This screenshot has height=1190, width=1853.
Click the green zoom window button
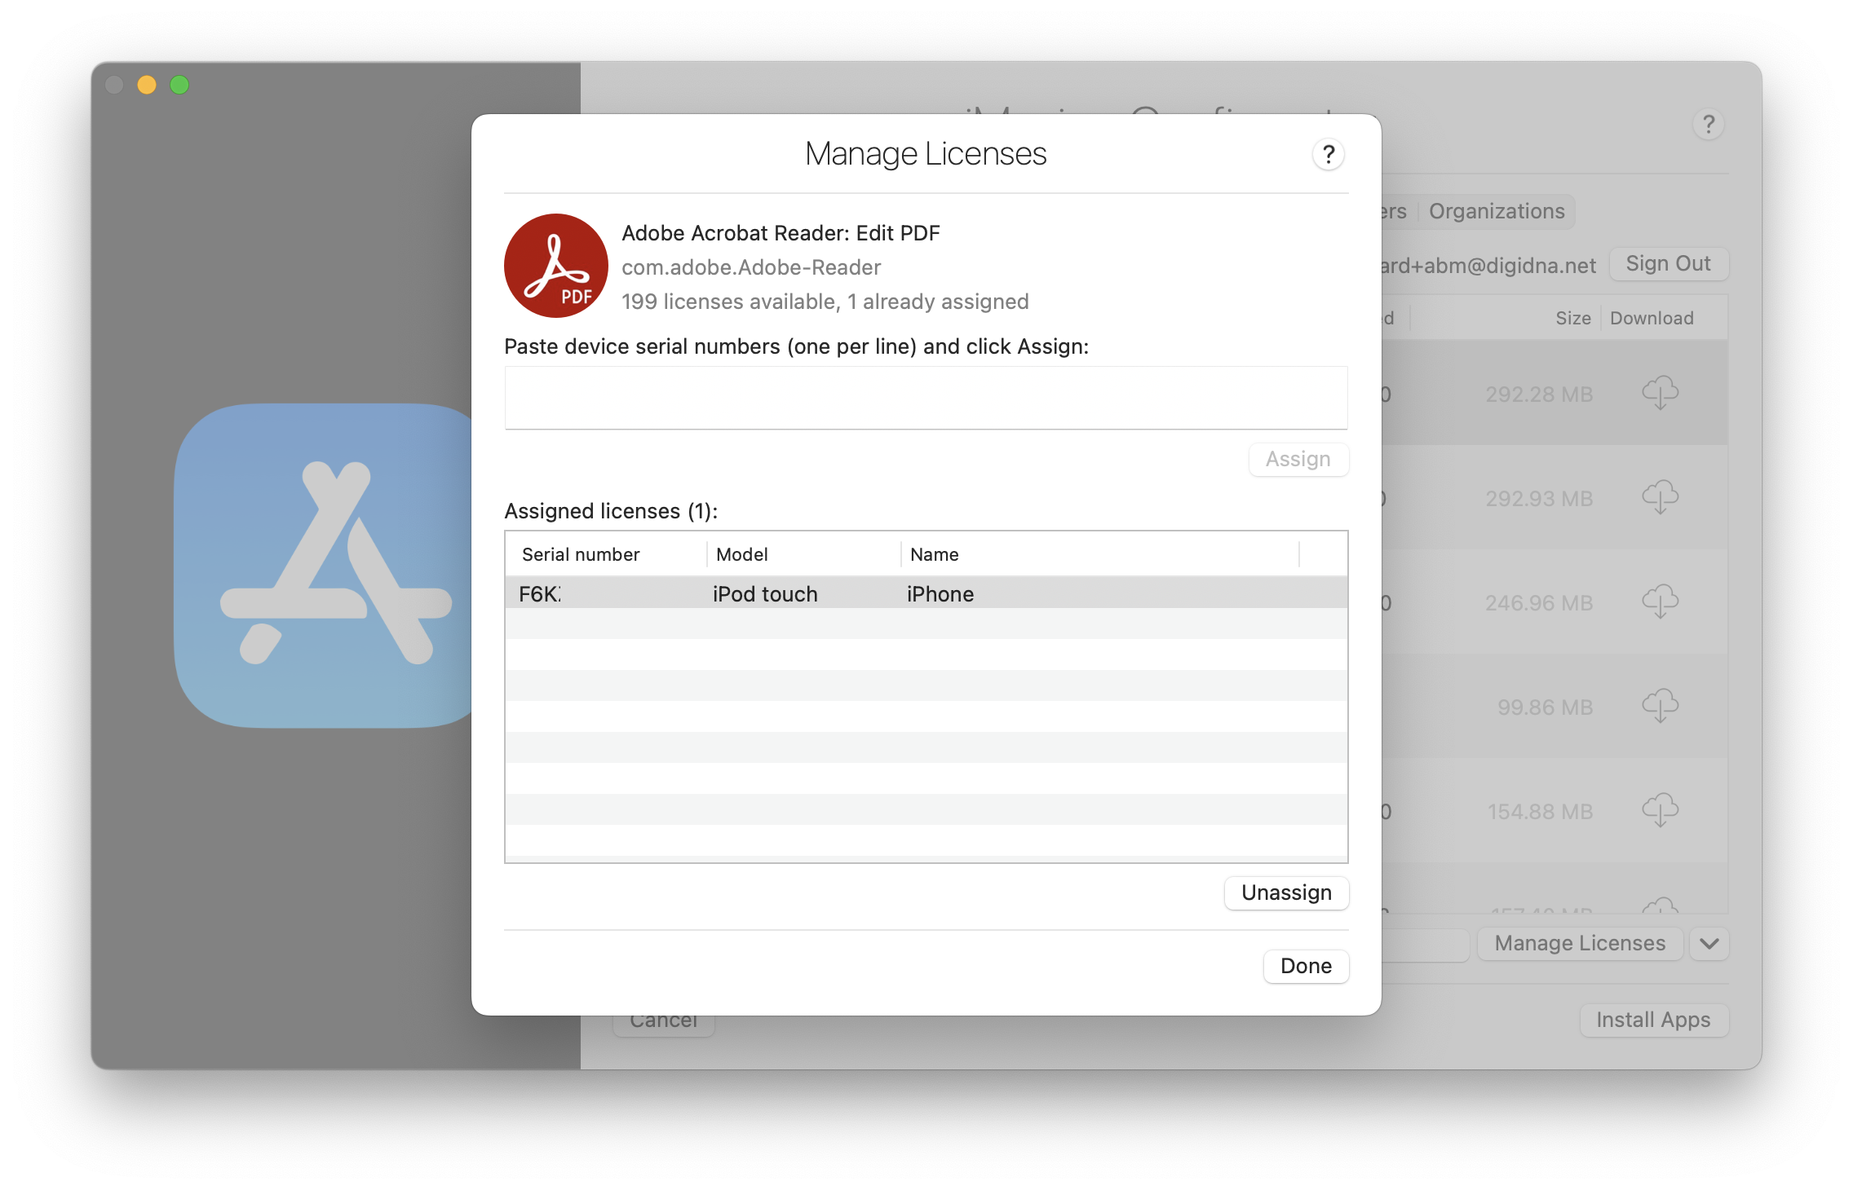179,85
